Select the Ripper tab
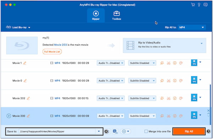 pos(96,16)
